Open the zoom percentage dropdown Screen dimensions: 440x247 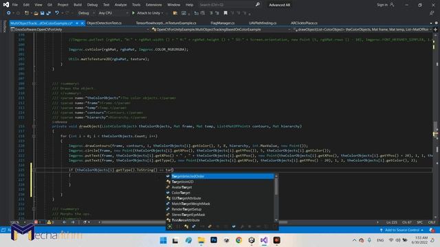coord(18,222)
